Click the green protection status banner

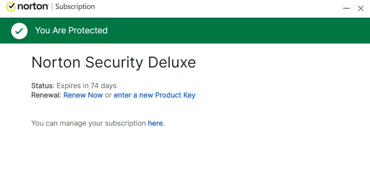coord(185,31)
